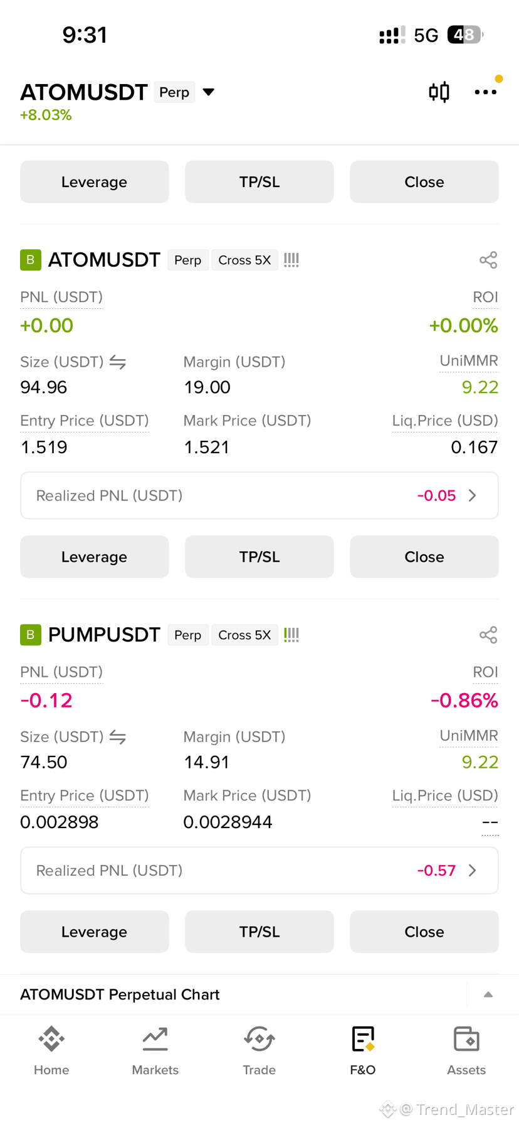This screenshot has height=1125, width=519.
Task: Share the ATOMUSDT position
Action: 488,260
